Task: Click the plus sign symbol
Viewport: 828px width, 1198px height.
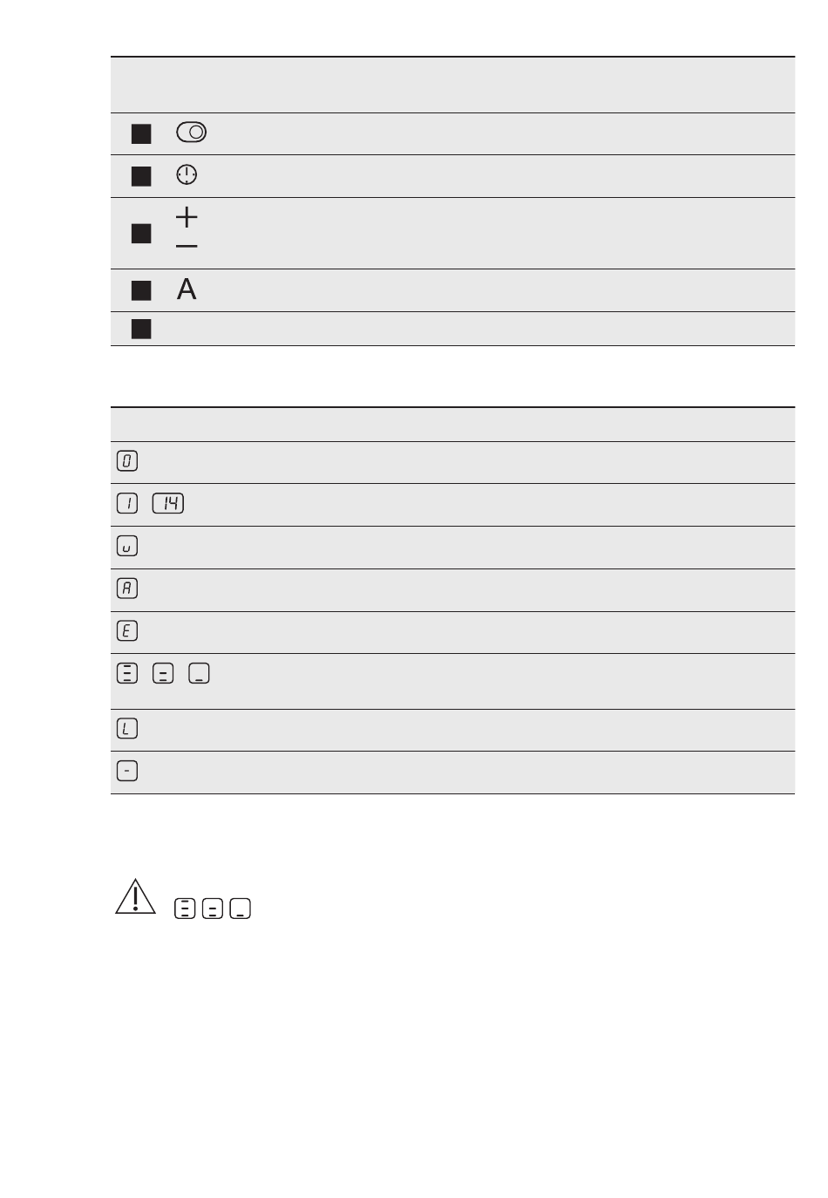Action: 187,216
